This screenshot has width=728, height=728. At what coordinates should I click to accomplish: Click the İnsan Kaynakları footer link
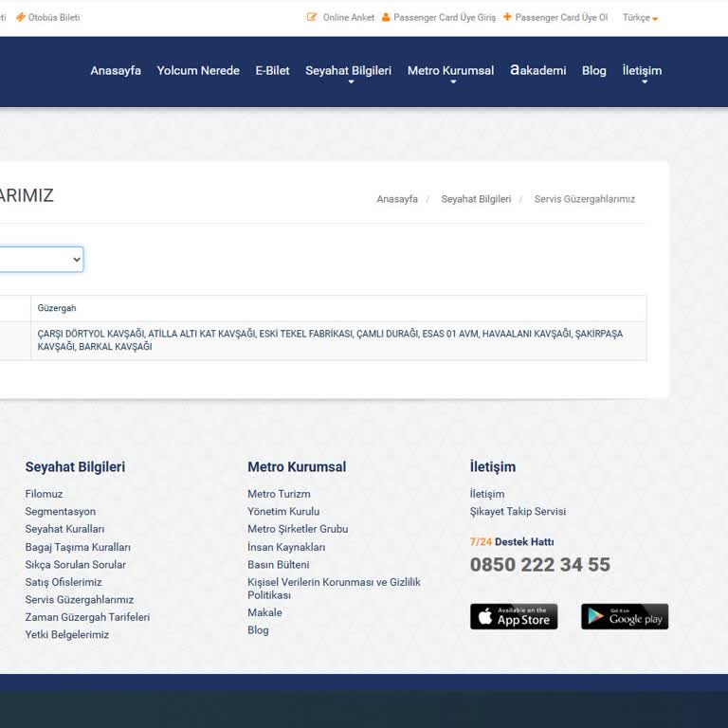pyautogui.click(x=286, y=547)
